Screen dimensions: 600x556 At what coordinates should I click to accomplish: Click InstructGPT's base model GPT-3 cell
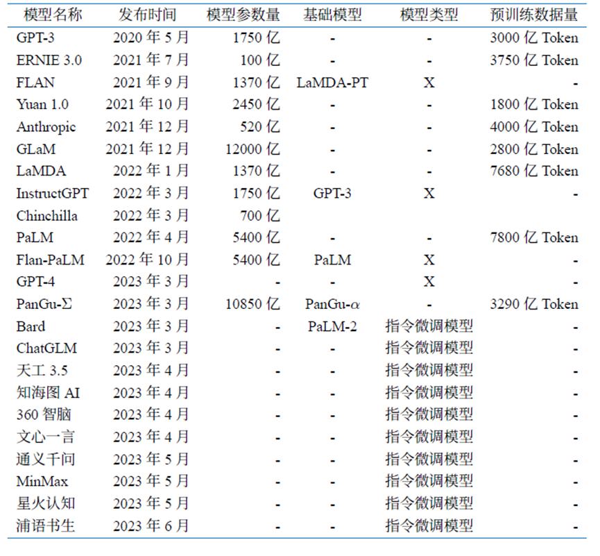point(332,194)
